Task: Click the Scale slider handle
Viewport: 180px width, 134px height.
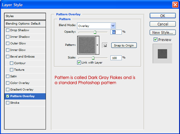Action: tap(93, 58)
